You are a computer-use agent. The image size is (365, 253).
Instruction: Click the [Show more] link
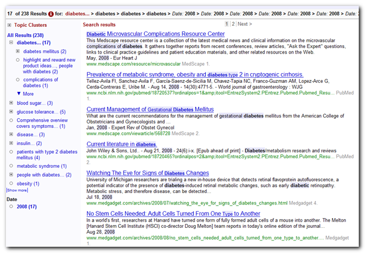pyautogui.click(x=17, y=190)
